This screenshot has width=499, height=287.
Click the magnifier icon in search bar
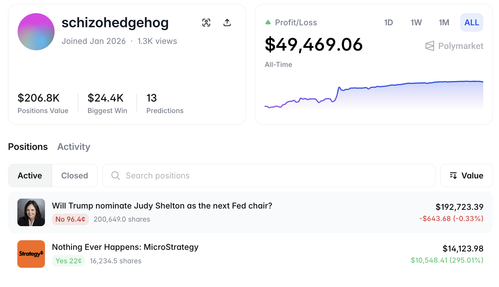point(116,176)
